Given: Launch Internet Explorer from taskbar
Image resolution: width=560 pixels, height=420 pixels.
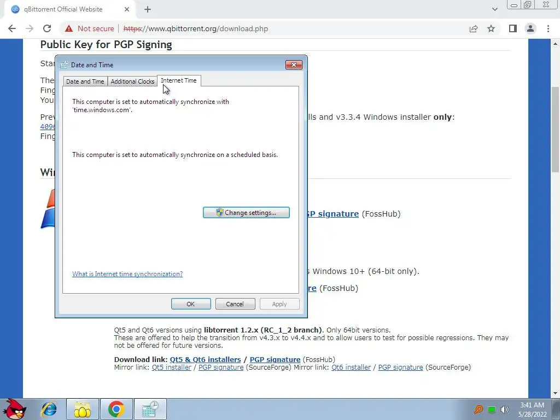Looking at the screenshot, I should click(49, 409).
